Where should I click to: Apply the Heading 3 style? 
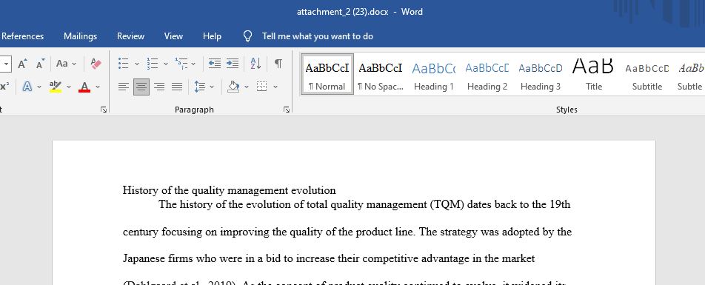click(x=541, y=75)
